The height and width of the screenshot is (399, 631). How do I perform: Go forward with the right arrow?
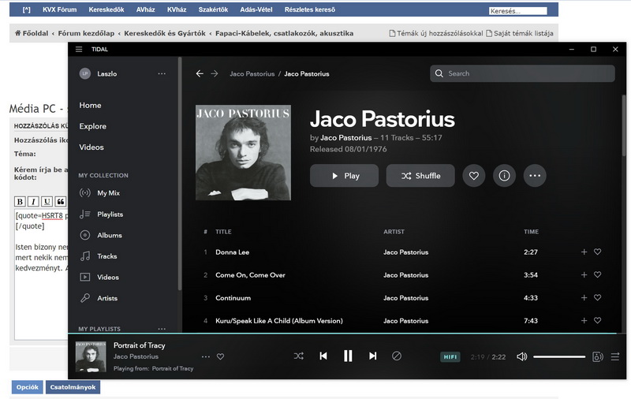pos(215,73)
